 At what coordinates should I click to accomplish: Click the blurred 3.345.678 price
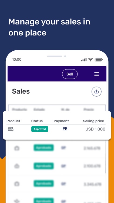point(93,184)
